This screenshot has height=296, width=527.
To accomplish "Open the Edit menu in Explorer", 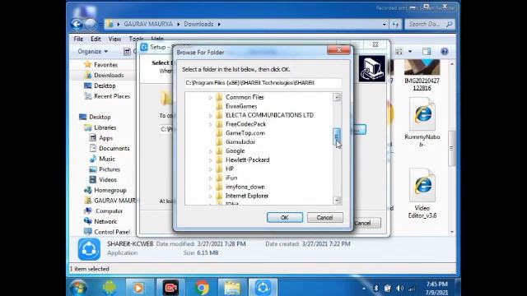I will (x=96, y=39).
